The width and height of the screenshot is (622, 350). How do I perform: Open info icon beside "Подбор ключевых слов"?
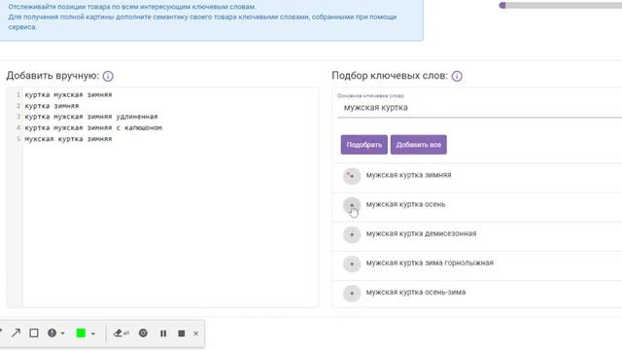(x=457, y=76)
